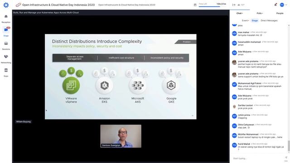Select the Stage chat channel
The width and height of the screenshot is (290, 163).
[255, 20]
